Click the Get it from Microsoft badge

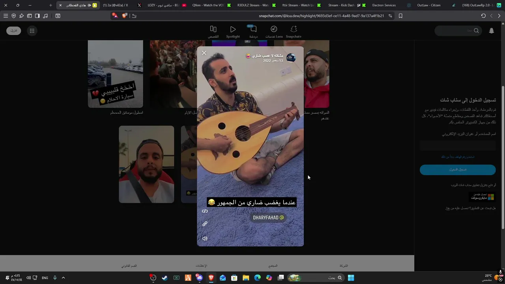tap(482, 196)
